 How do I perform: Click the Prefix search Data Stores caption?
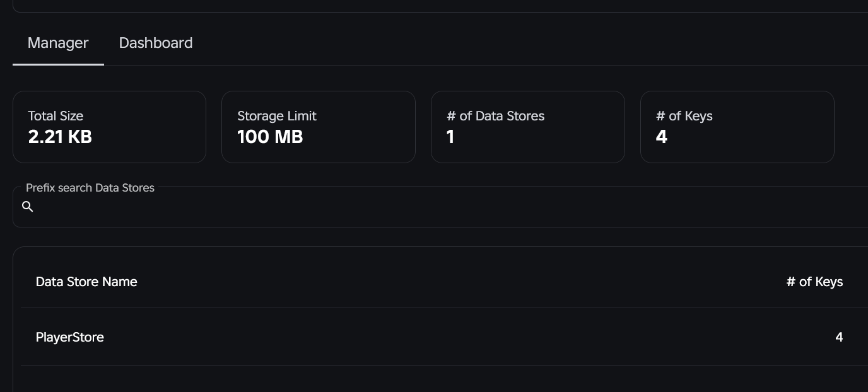90,188
